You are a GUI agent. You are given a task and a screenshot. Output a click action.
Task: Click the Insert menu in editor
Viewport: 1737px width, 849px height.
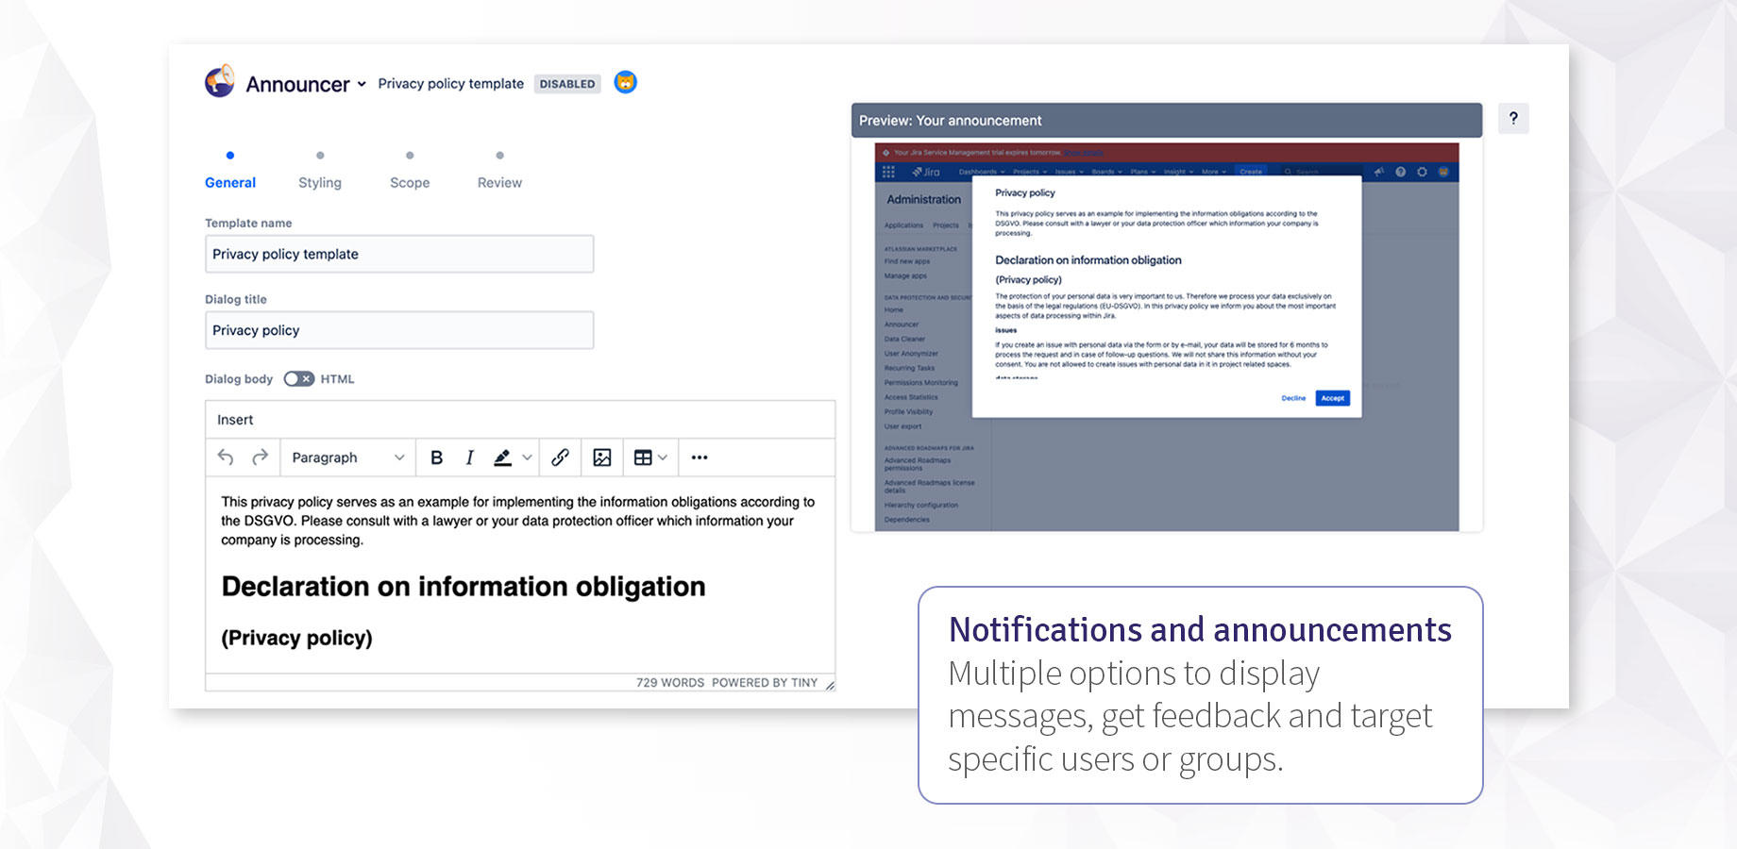click(x=235, y=420)
